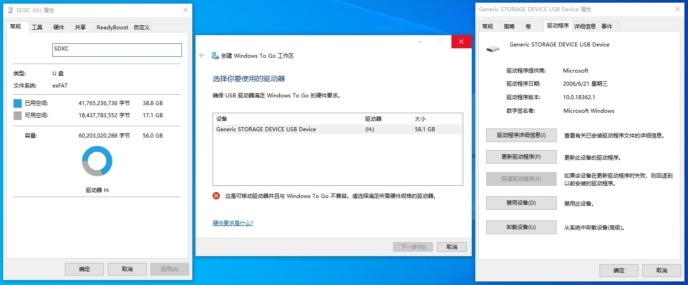688x285 pixels.
Task: Click the 驱动器 column header
Action: [387, 119]
